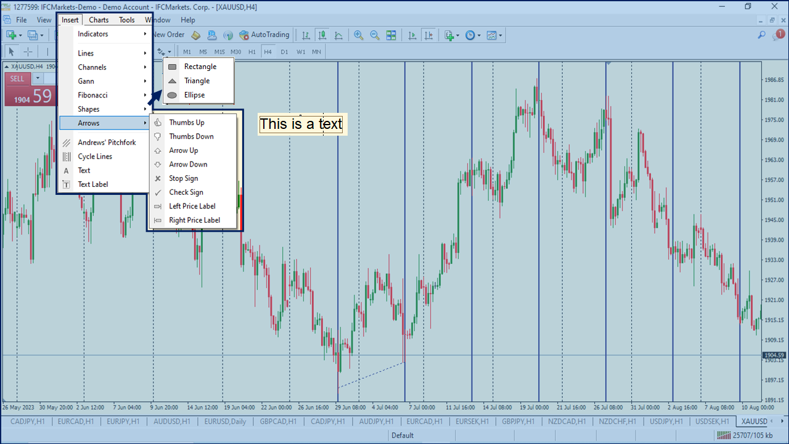Viewport: 789px width, 444px height.
Task: Open the shapes tool dropdown arrow
Action: coord(170,52)
